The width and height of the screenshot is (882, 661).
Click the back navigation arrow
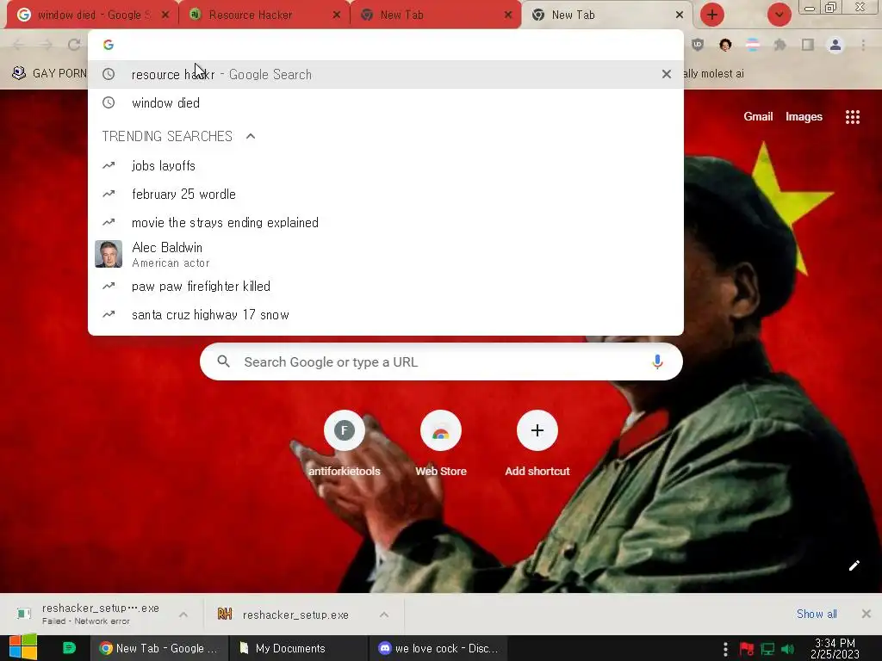18,45
